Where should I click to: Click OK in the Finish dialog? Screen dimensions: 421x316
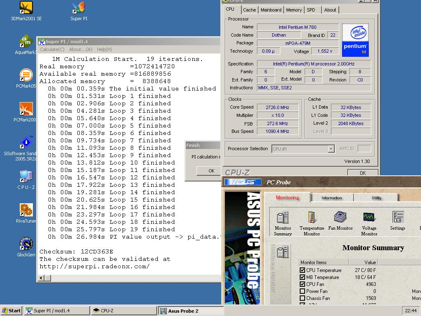tap(211, 171)
